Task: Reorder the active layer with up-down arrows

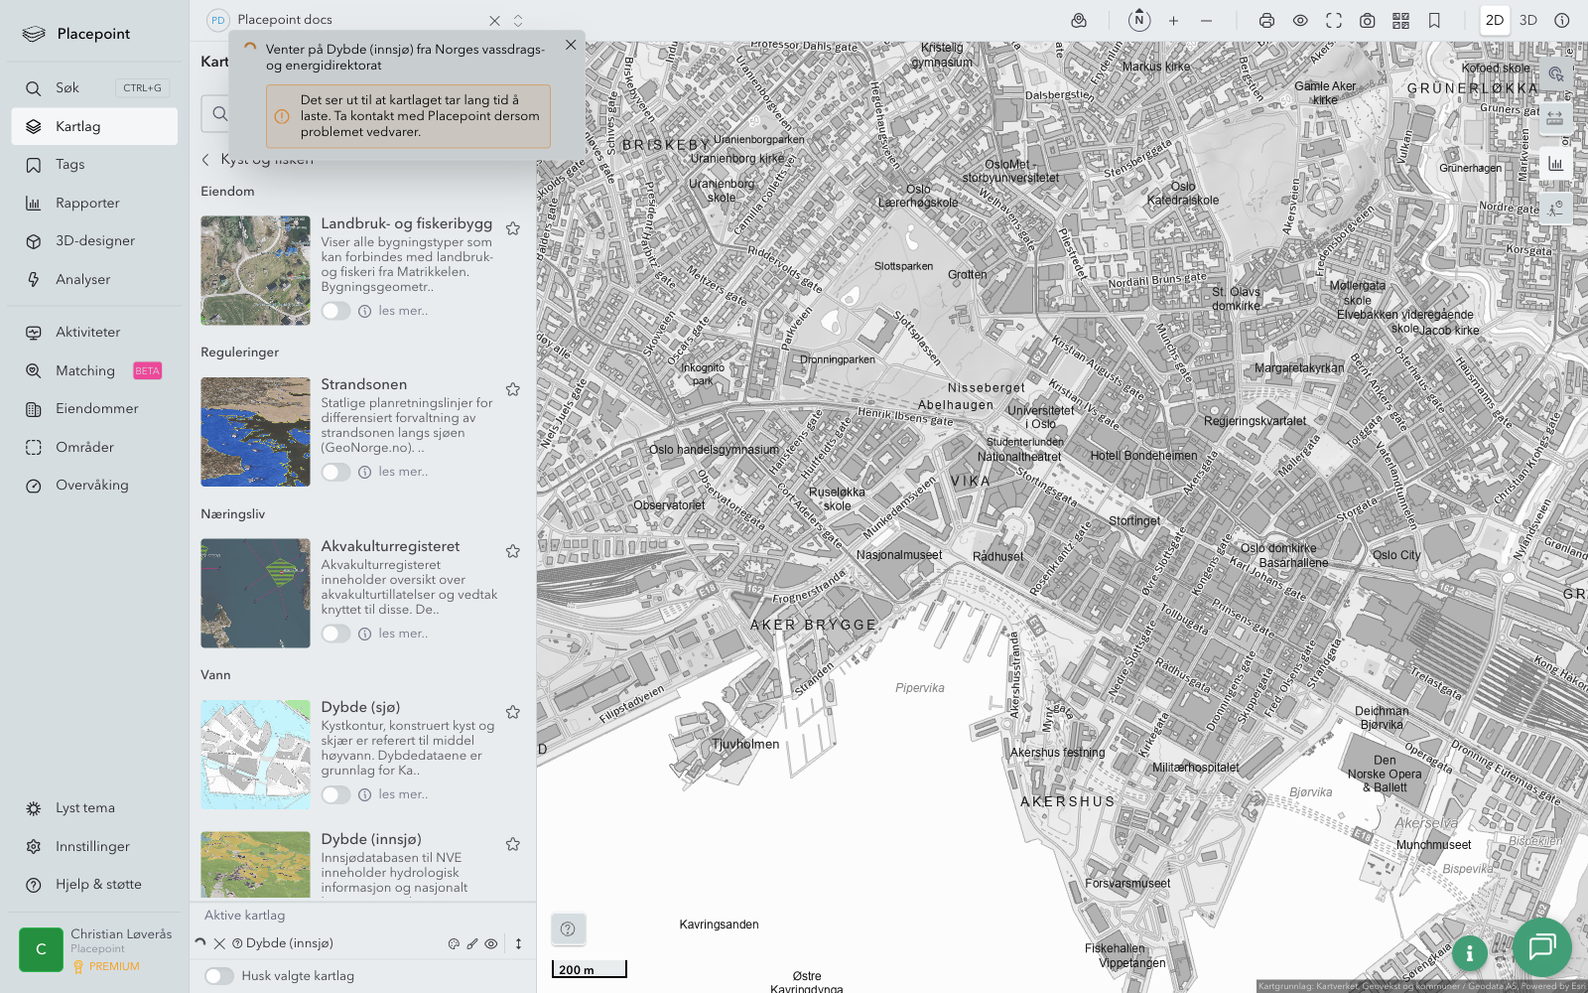Action: point(518,944)
